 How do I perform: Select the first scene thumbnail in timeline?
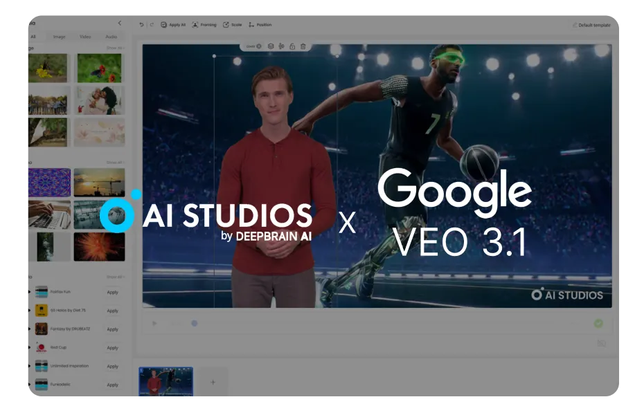click(x=166, y=381)
